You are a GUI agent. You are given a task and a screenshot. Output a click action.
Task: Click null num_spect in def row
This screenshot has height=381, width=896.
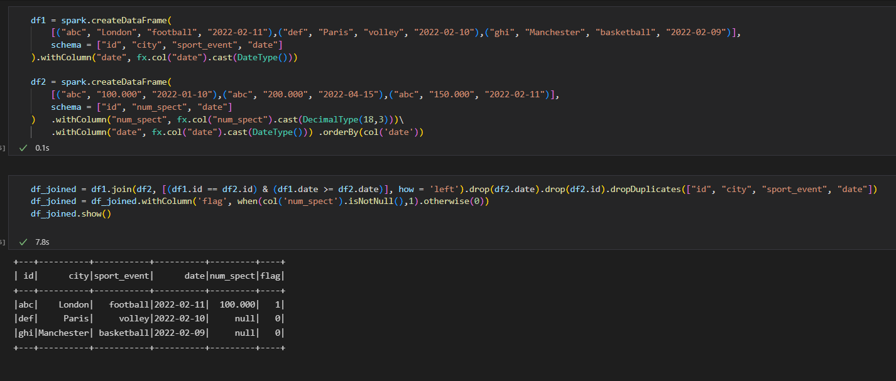246,319
